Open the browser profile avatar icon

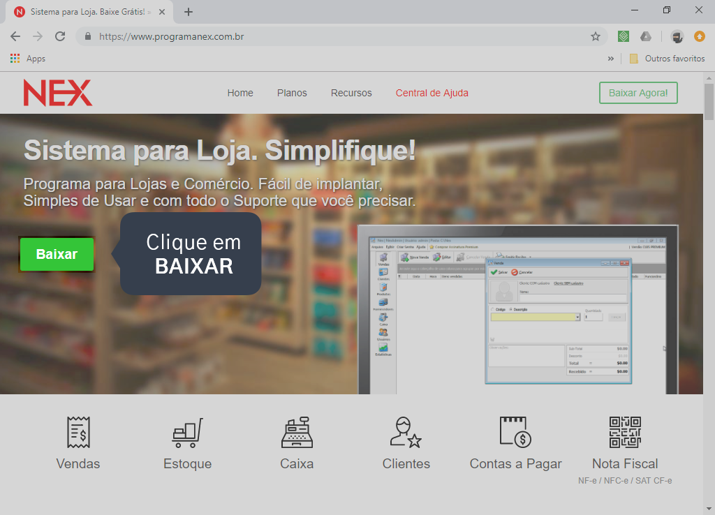[677, 36]
